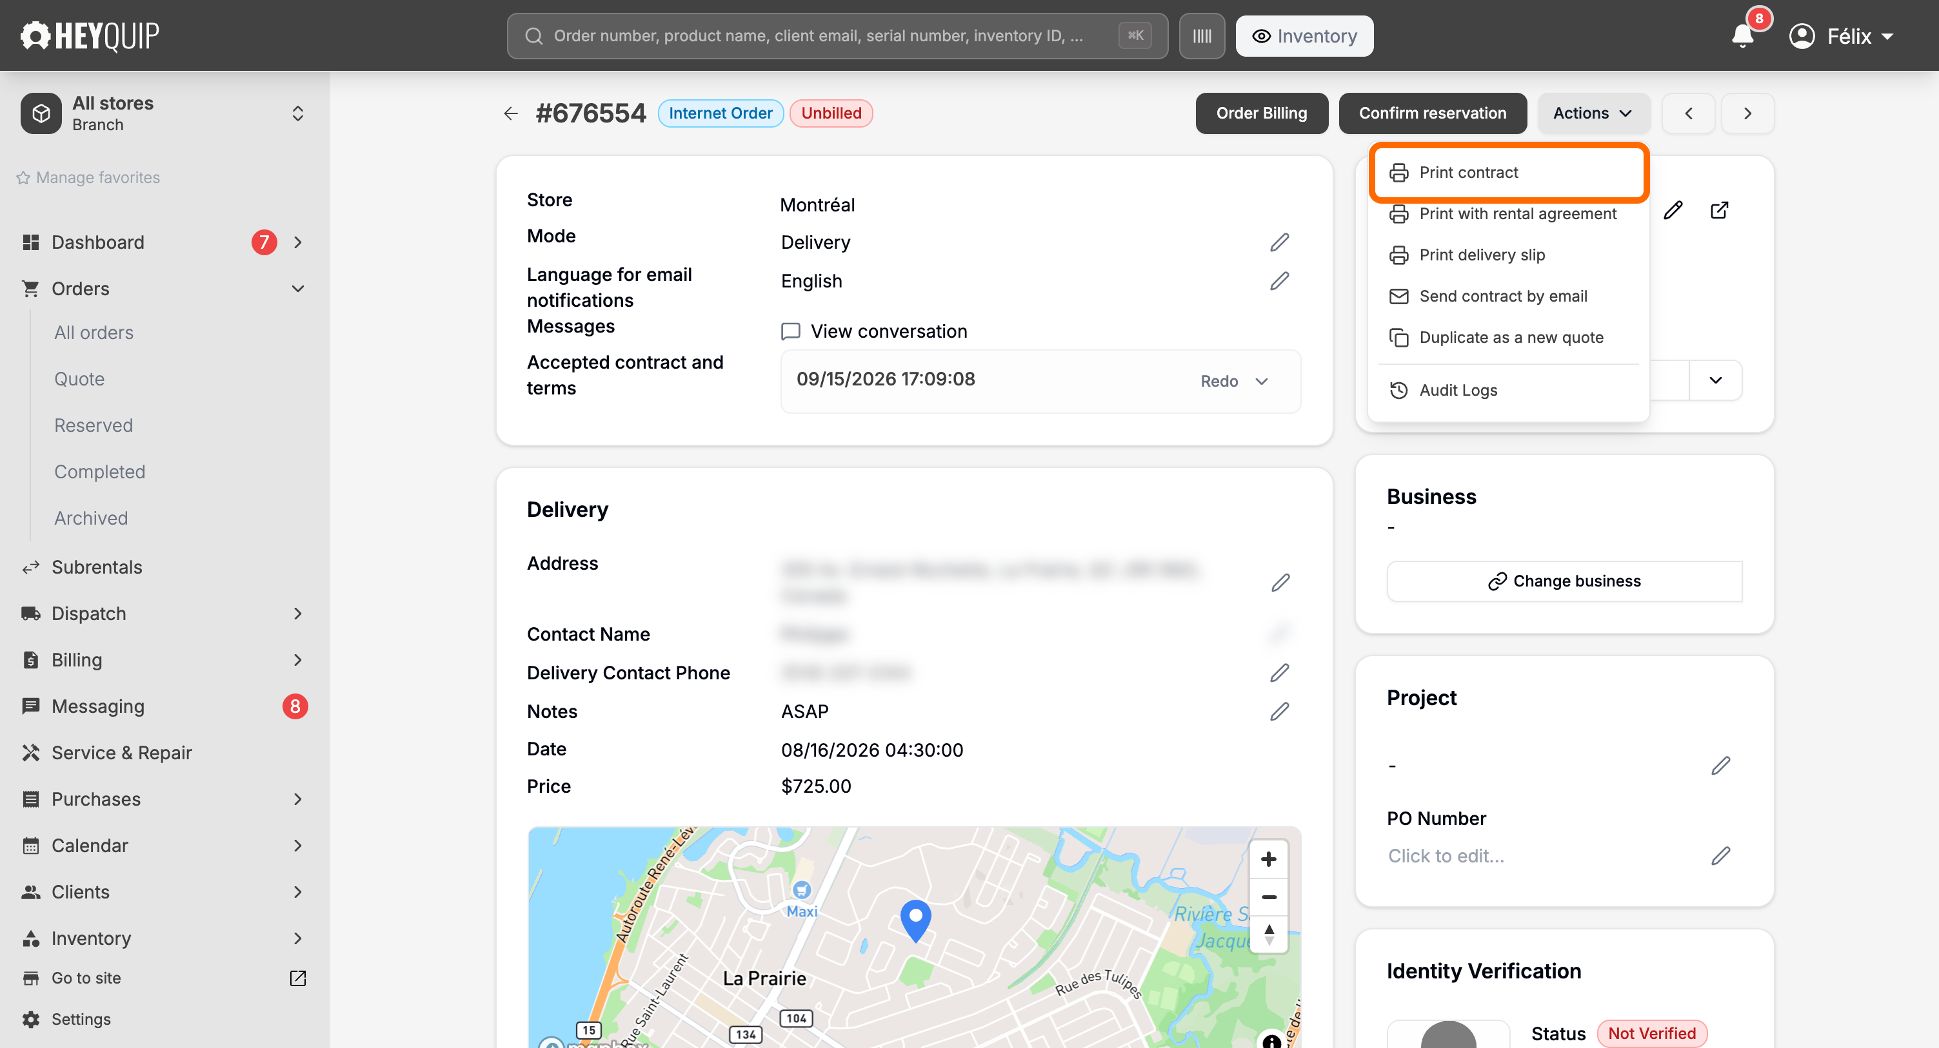Screen dimensions: 1939x1048
Task: Edit the PO Number pencil icon
Action: [x=1720, y=856]
